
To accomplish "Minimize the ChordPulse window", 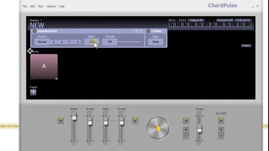I will pos(253,7).
